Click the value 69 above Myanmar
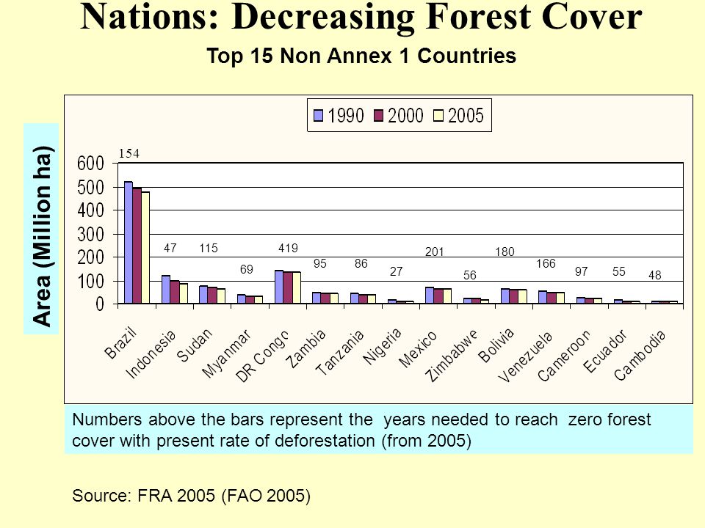 point(247,269)
